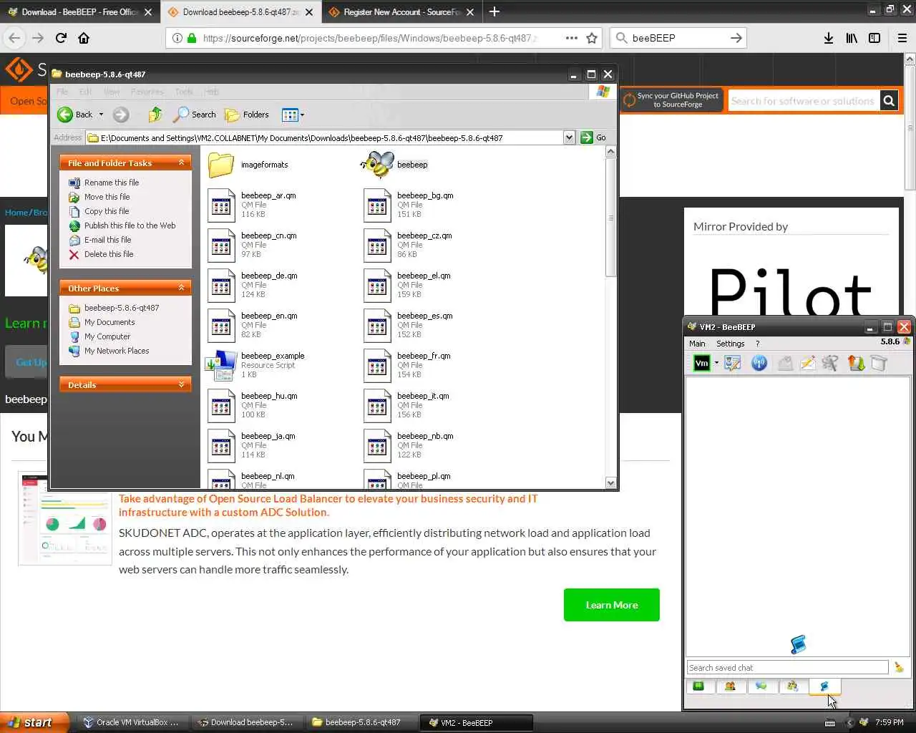
Task: Switch to the green home tab in BeeBEEP
Action: [699, 686]
